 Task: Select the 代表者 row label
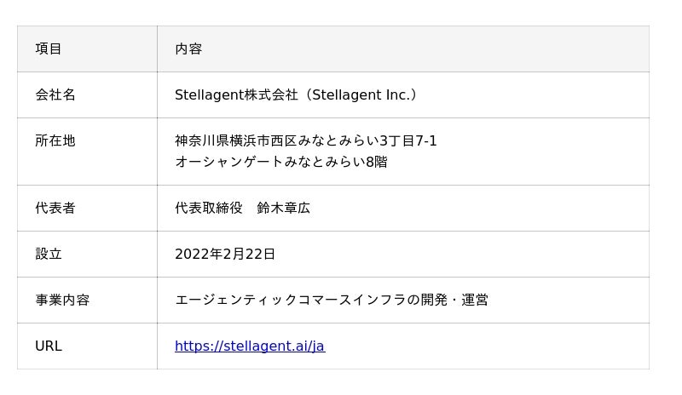(55, 208)
